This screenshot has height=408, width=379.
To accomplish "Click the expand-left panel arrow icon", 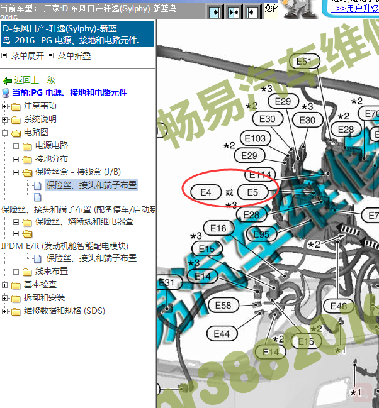I will (252, 12).
